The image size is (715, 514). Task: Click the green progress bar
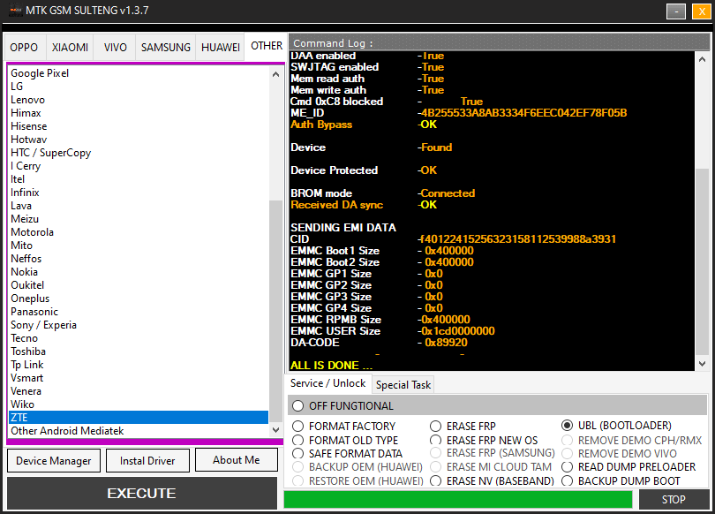(x=457, y=500)
